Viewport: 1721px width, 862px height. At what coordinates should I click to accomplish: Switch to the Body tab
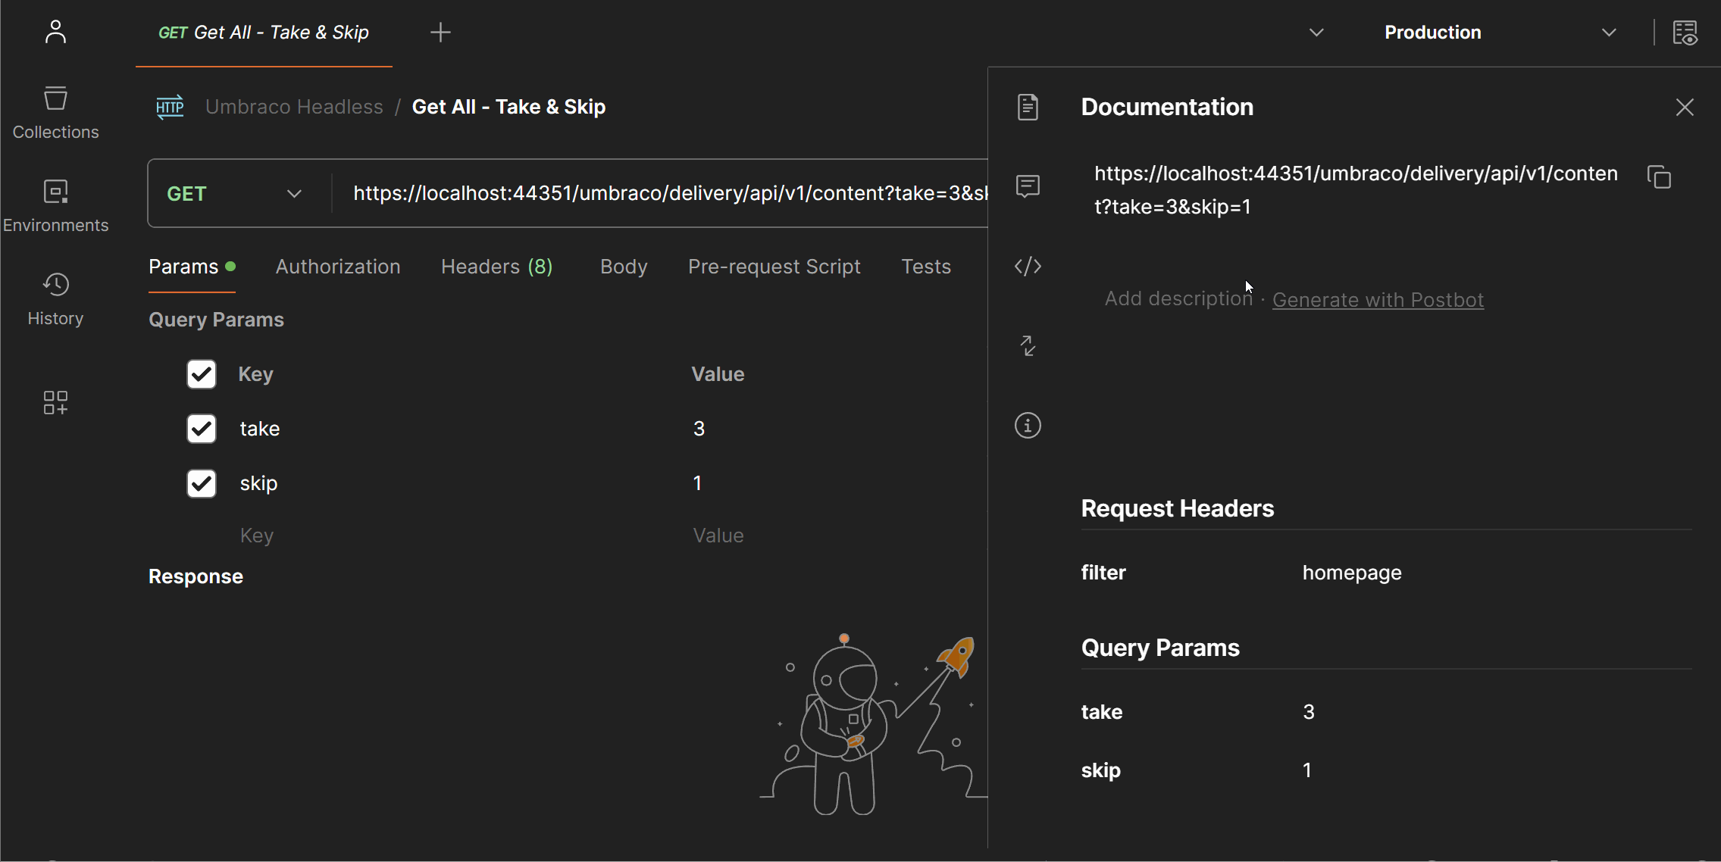(x=624, y=267)
